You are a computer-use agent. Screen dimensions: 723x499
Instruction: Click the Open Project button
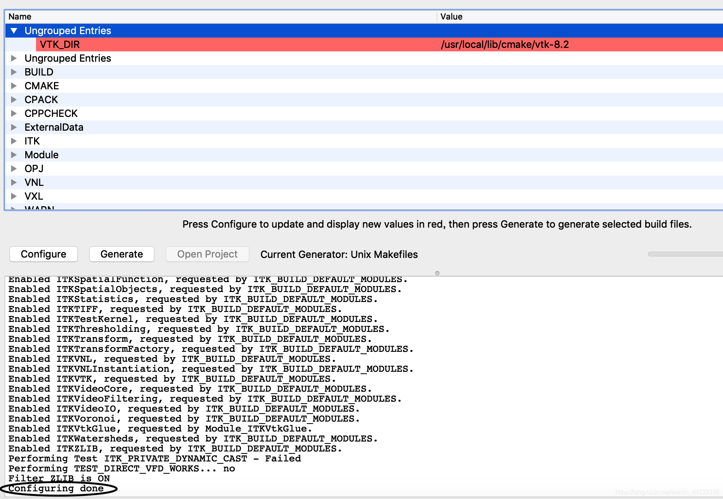(x=207, y=254)
